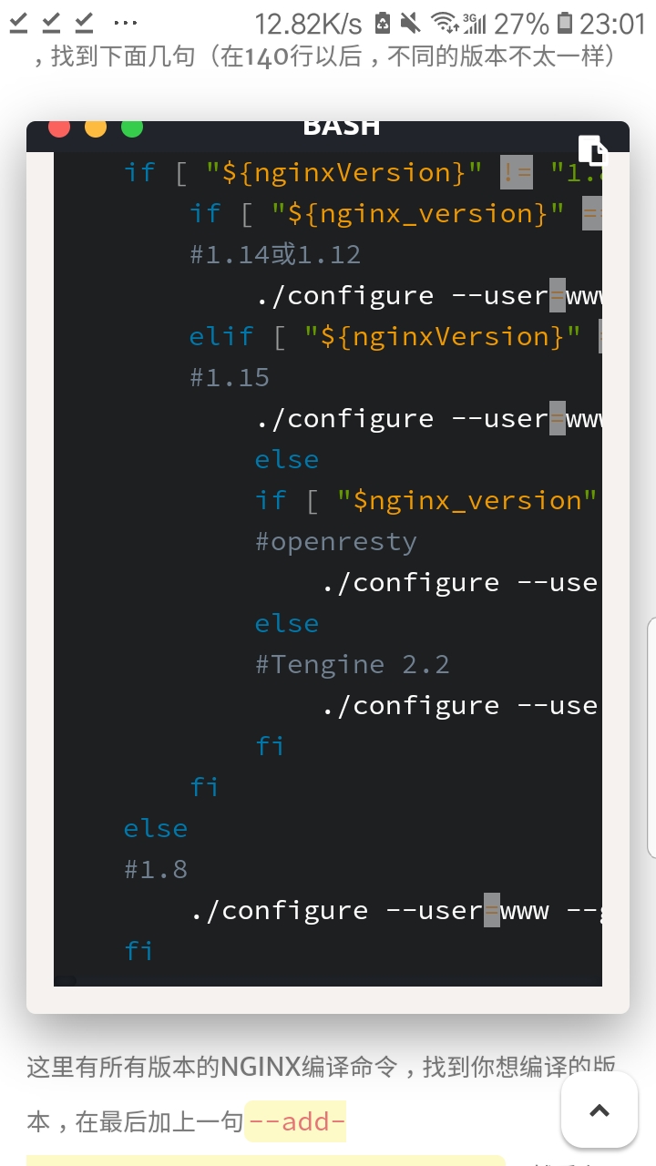The image size is (656, 1166).
Task: Tap the battery saver status icon
Action: coord(383,23)
